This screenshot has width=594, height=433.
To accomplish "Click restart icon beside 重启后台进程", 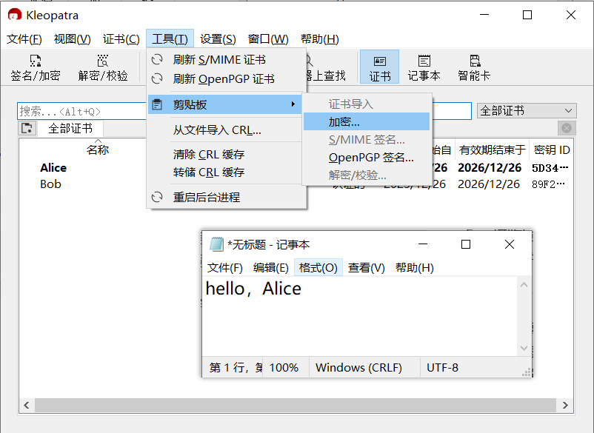I will pyautogui.click(x=157, y=197).
